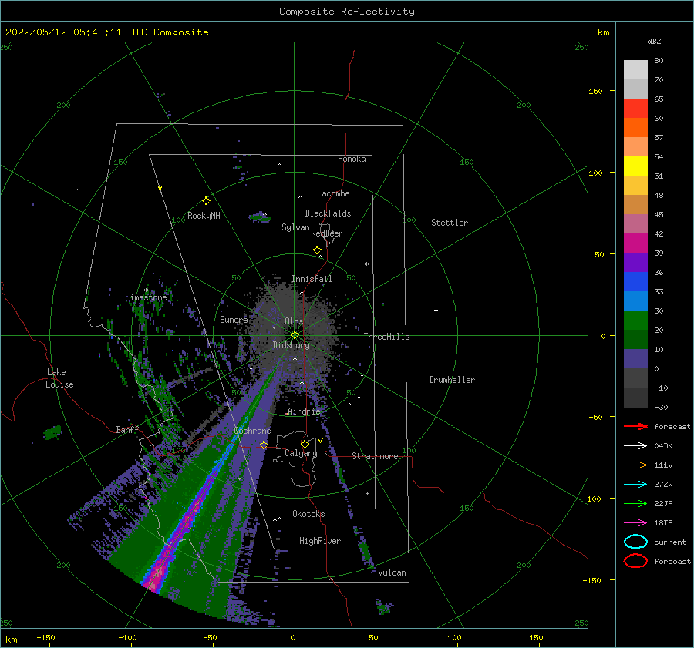Click the cyan current ellipse legend icon
Image resolution: width=694 pixels, height=648 pixels.
[635, 542]
